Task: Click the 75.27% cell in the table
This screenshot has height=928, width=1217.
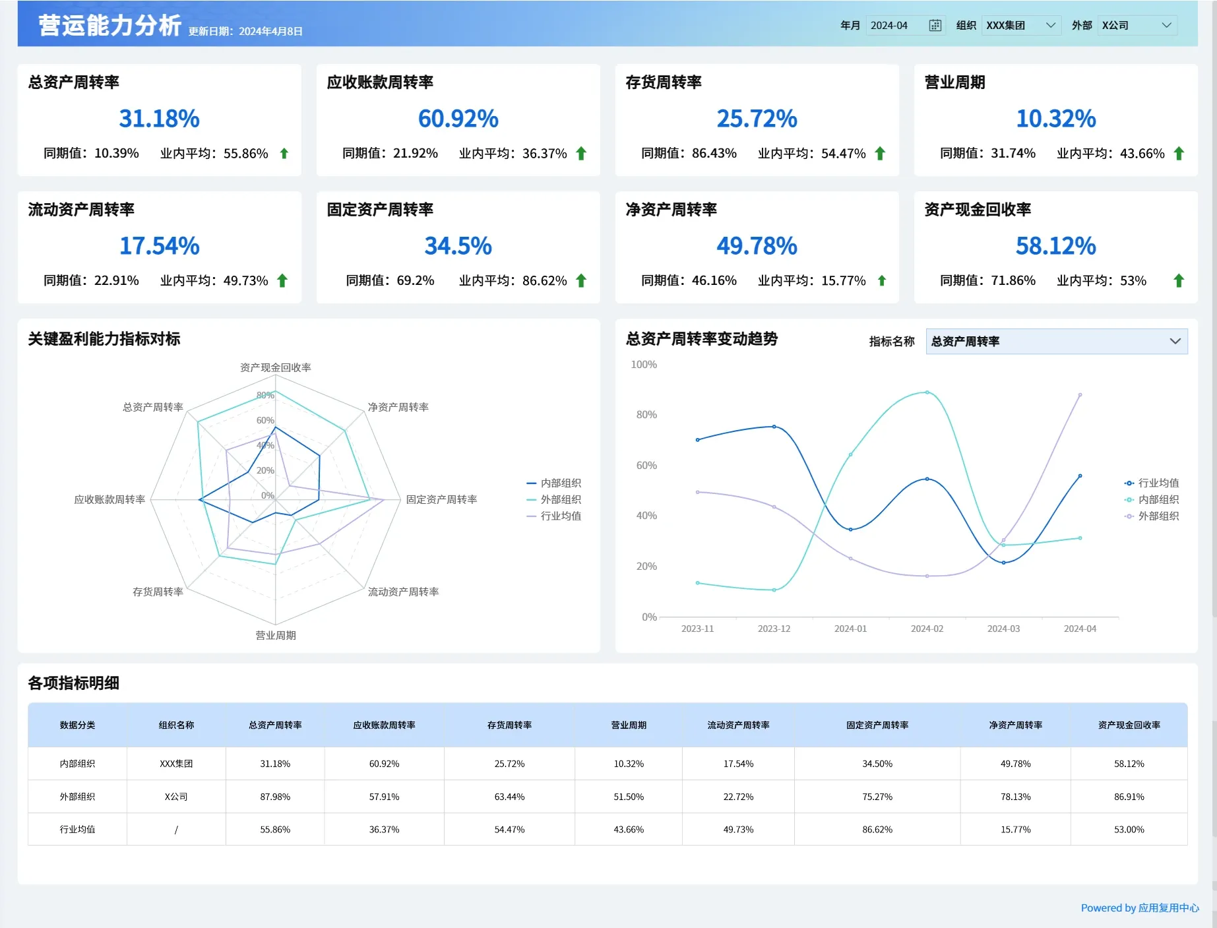Action: coord(877,797)
